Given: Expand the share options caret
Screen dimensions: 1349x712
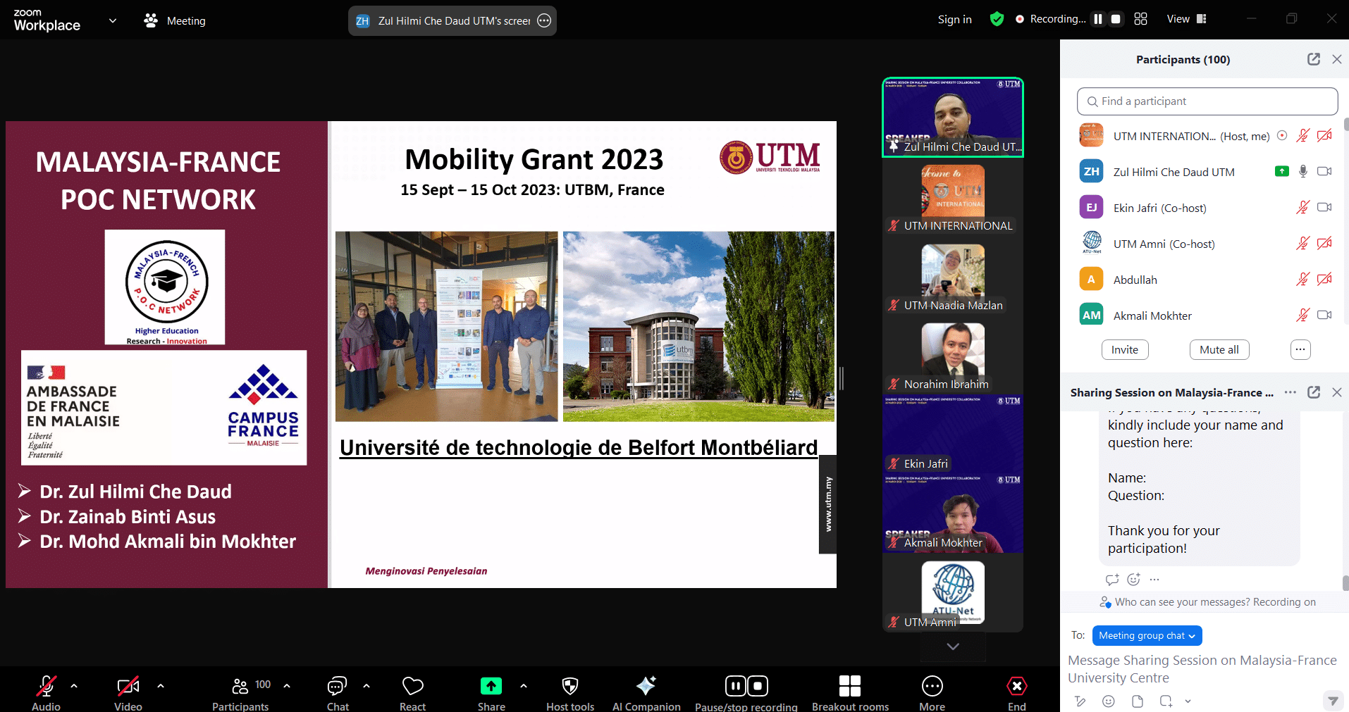Looking at the screenshot, I should tap(524, 685).
